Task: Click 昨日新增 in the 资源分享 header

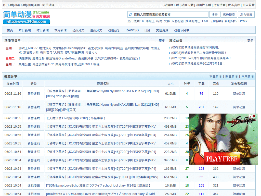Action: (231, 77)
